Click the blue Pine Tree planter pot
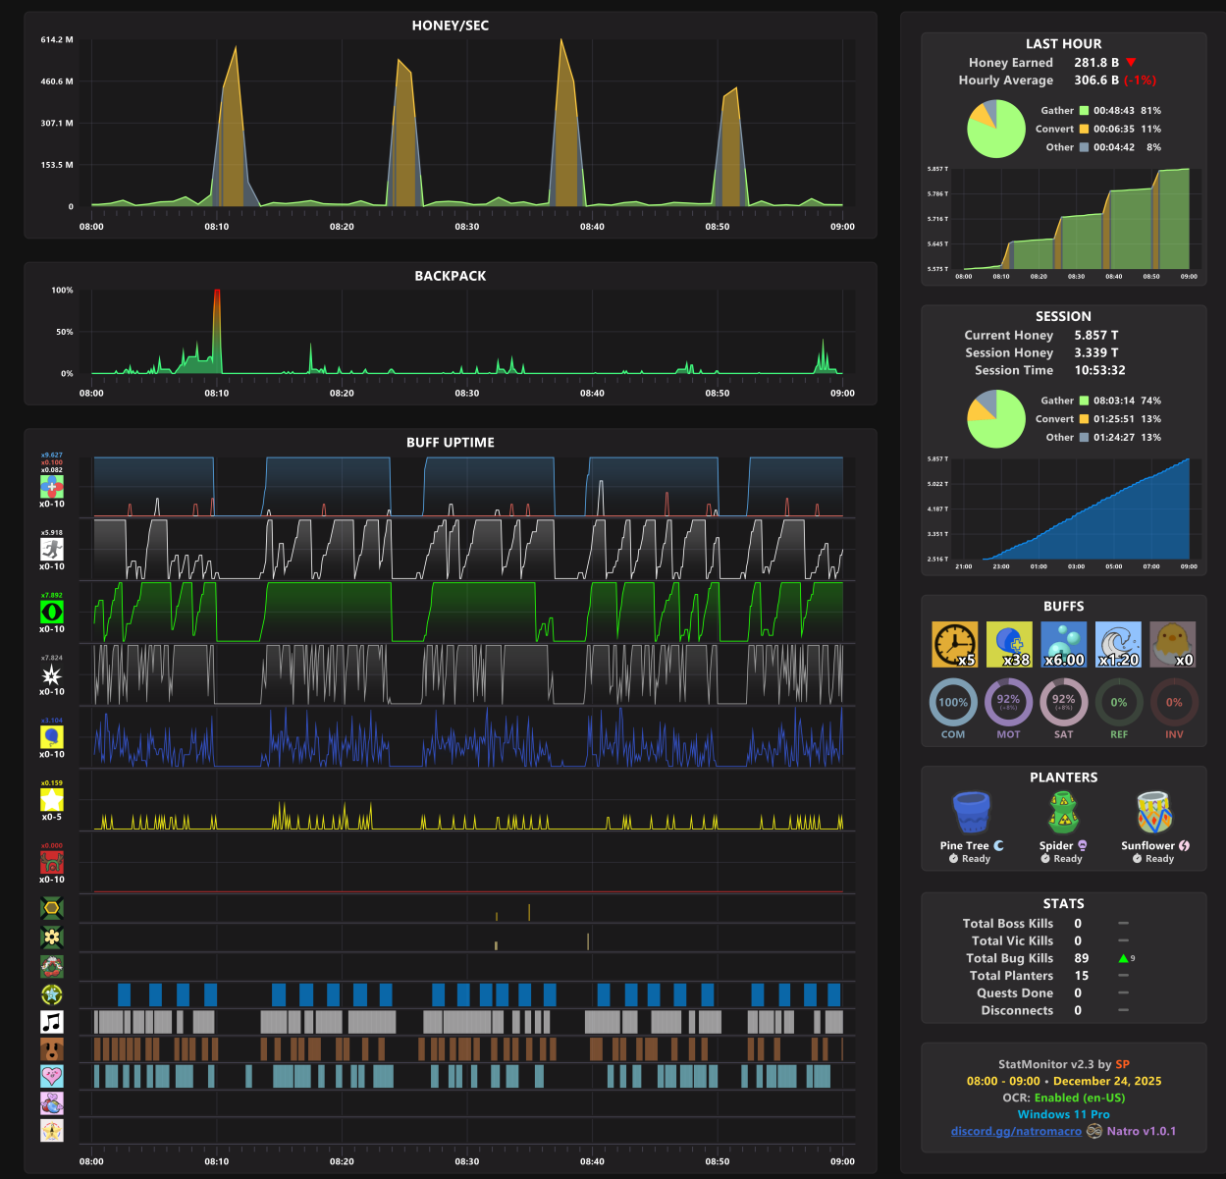1226x1179 pixels. [972, 813]
